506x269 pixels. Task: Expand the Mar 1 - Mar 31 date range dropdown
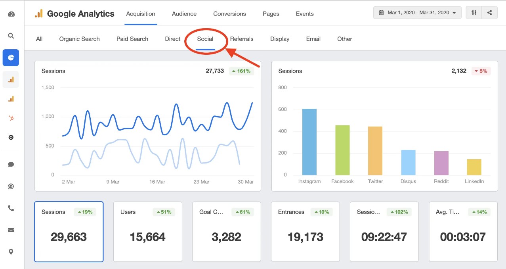click(x=417, y=13)
